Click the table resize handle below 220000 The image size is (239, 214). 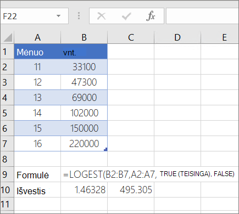105,149
